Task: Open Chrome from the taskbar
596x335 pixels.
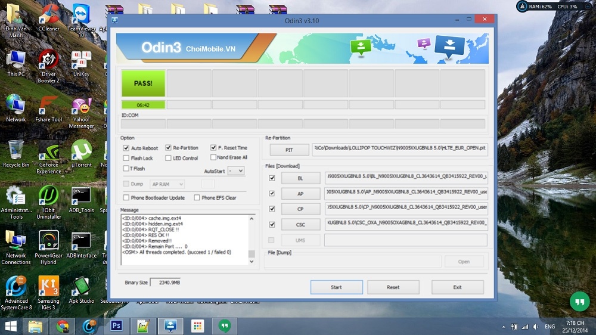Action: pyautogui.click(x=63, y=326)
